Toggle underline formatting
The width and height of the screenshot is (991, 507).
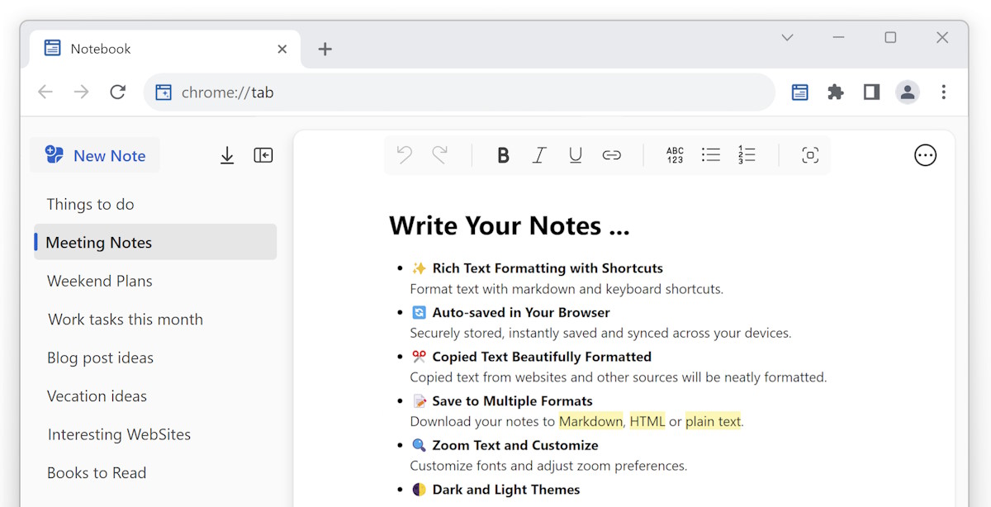click(576, 154)
